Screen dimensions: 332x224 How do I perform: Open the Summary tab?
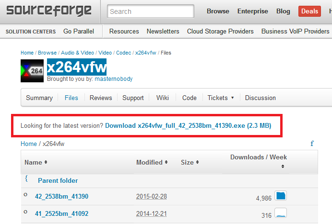39,98
